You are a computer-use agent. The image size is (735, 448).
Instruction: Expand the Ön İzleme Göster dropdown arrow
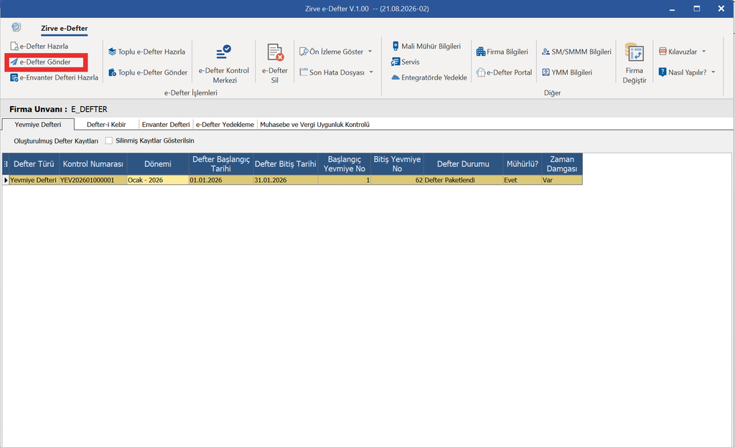pyautogui.click(x=370, y=52)
